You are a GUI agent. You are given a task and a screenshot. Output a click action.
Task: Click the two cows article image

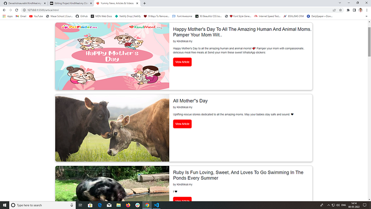[112, 128]
